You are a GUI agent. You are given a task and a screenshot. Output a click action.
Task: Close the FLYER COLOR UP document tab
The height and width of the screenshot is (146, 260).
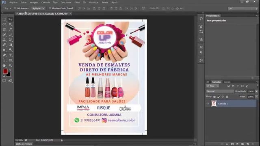pyautogui.click(x=70, y=14)
